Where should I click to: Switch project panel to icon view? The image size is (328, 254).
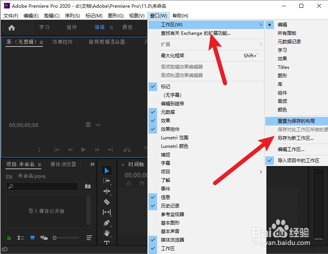click(32, 238)
